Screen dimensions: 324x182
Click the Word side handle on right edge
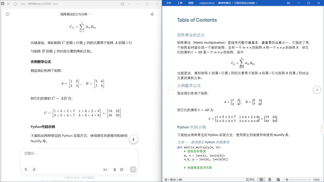(322, 129)
